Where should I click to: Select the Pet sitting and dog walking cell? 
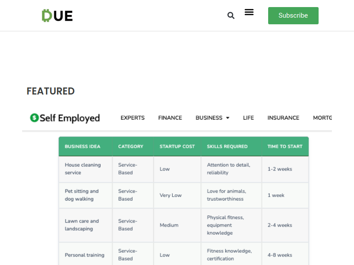pos(85,195)
